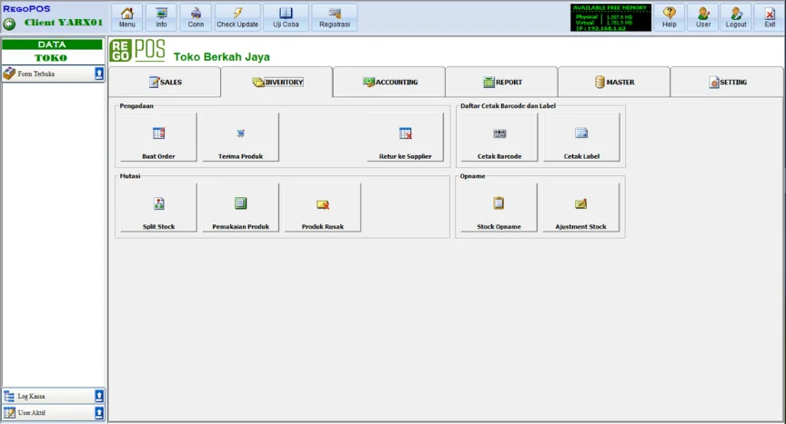
Task: Open the Cetak Label function
Action: 581,138
